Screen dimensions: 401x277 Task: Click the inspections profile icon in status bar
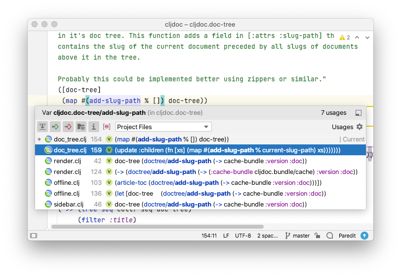point(330,236)
